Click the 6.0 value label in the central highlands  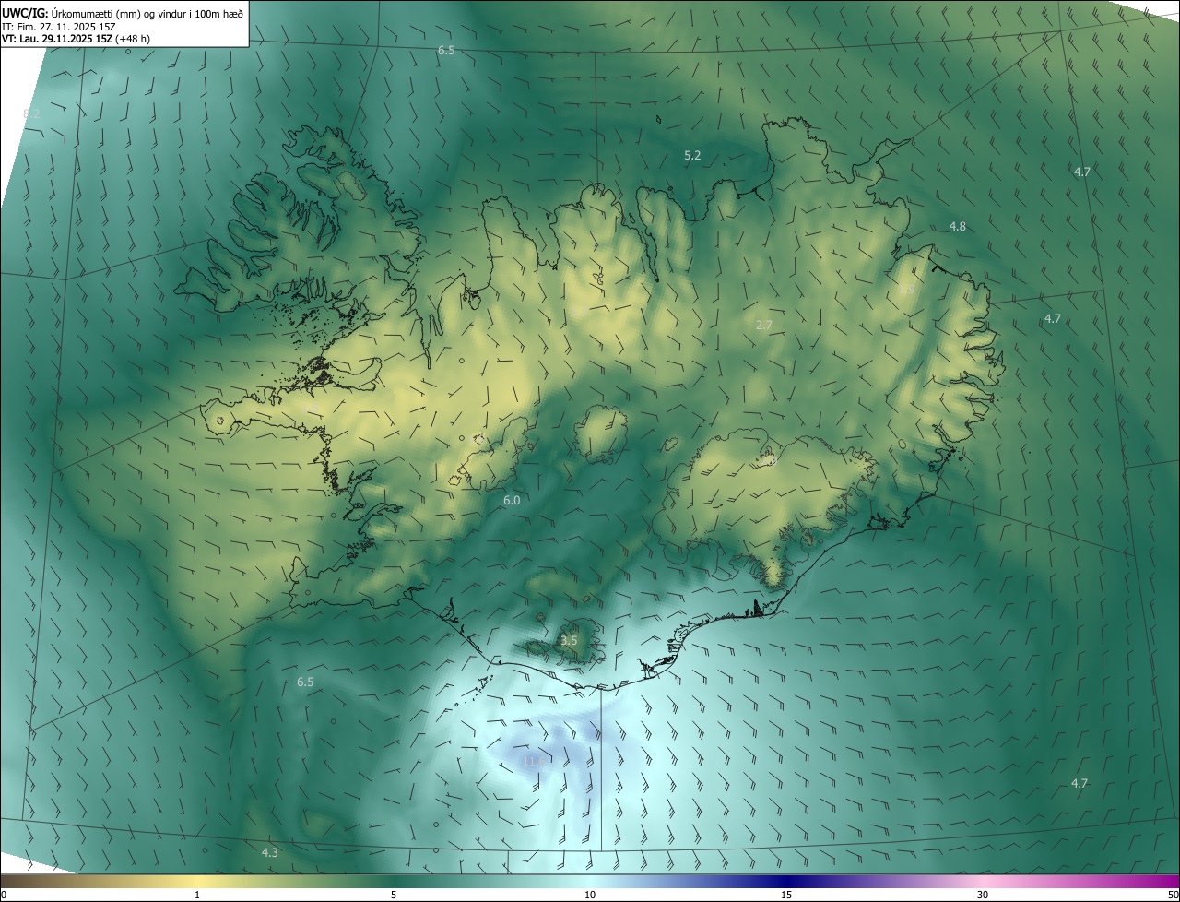(x=512, y=500)
